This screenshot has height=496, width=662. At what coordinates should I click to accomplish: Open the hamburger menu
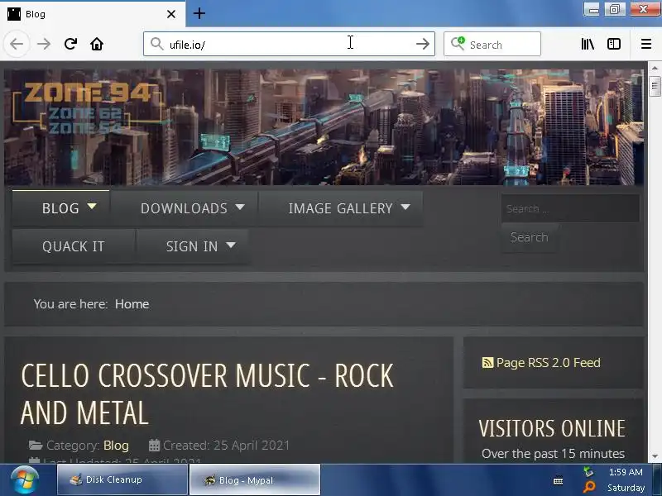click(646, 44)
